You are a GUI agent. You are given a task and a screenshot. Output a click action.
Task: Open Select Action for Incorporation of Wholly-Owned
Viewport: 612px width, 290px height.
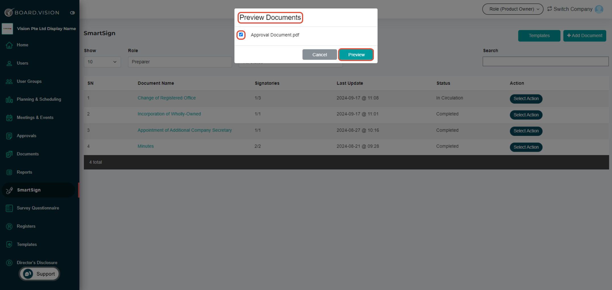coord(526,115)
